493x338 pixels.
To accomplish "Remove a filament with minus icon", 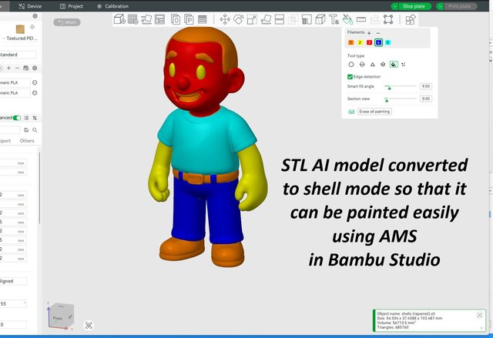I will 378,33.
